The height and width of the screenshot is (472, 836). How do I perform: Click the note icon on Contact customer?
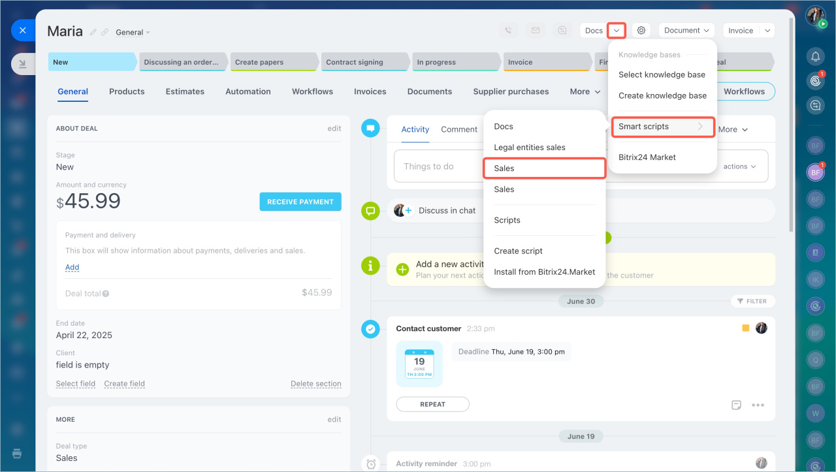(736, 405)
